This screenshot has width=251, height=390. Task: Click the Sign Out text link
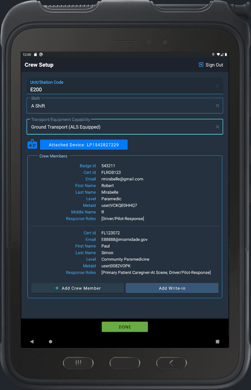[x=214, y=65]
